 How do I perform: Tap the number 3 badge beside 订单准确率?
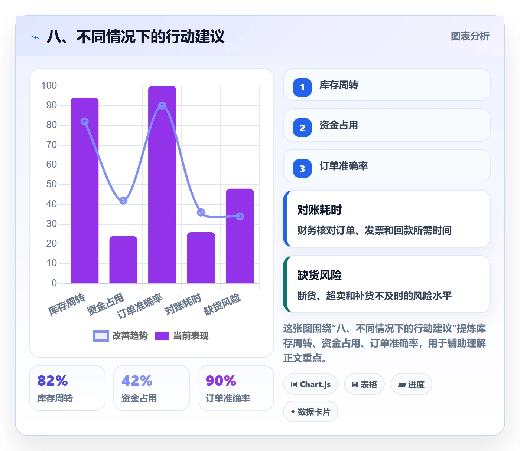tap(302, 168)
